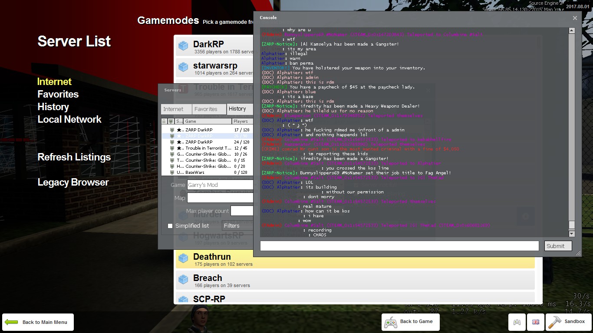Open the Game filter combo box
593x333 pixels.
[220, 185]
